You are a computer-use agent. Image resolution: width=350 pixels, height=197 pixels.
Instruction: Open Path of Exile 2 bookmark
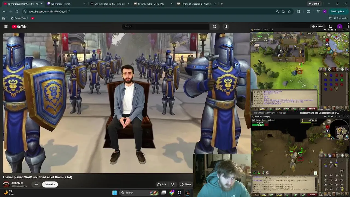point(19,18)
